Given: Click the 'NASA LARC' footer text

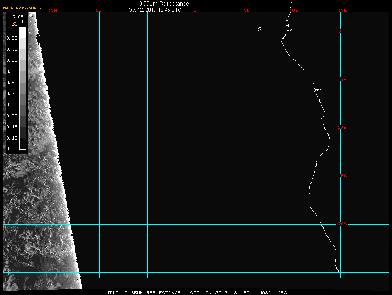Looking at the screenshot, I should point(273,293).
